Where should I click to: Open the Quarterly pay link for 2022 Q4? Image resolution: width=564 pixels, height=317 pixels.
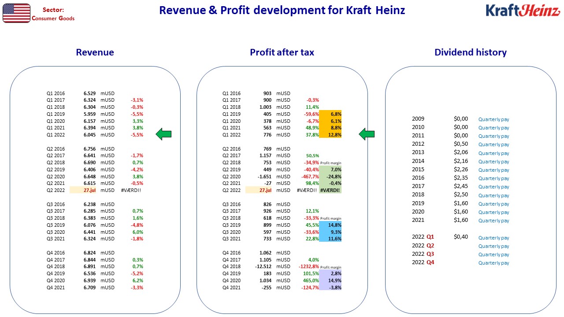493,263
